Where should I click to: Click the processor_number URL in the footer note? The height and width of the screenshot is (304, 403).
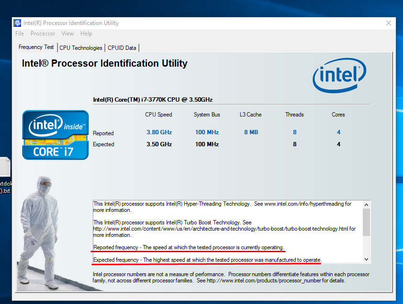(264, 281)
